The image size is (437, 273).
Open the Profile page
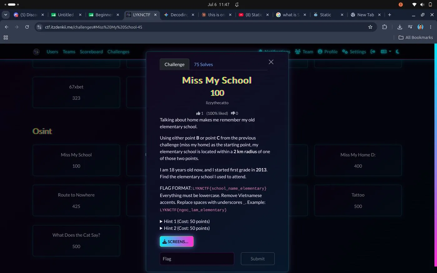328,52
